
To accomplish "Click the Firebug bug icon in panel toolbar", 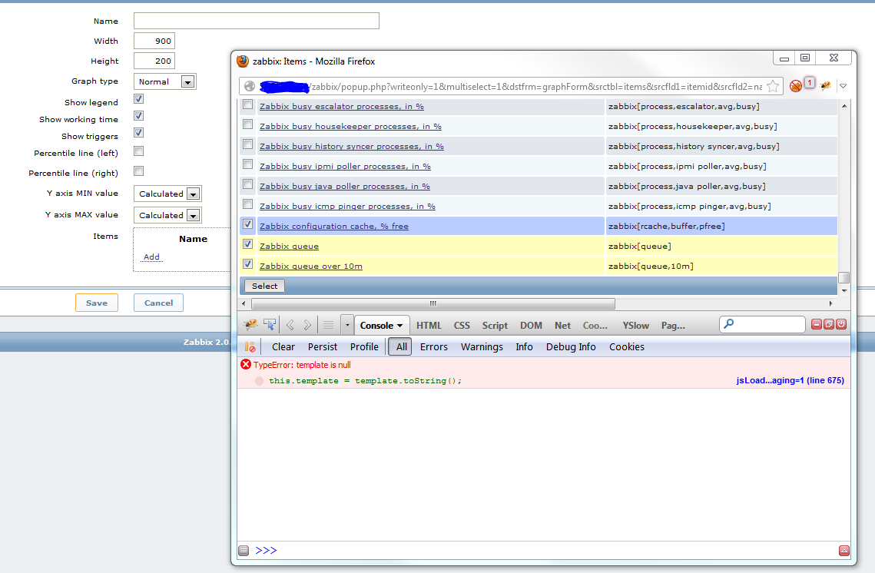I will (250, 325).
